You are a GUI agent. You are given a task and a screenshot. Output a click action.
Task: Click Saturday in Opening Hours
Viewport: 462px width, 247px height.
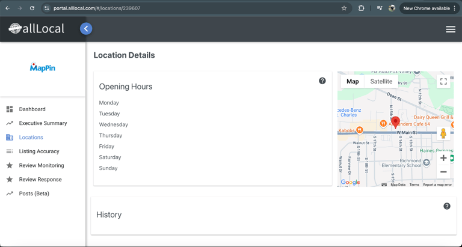pos(110,157)
